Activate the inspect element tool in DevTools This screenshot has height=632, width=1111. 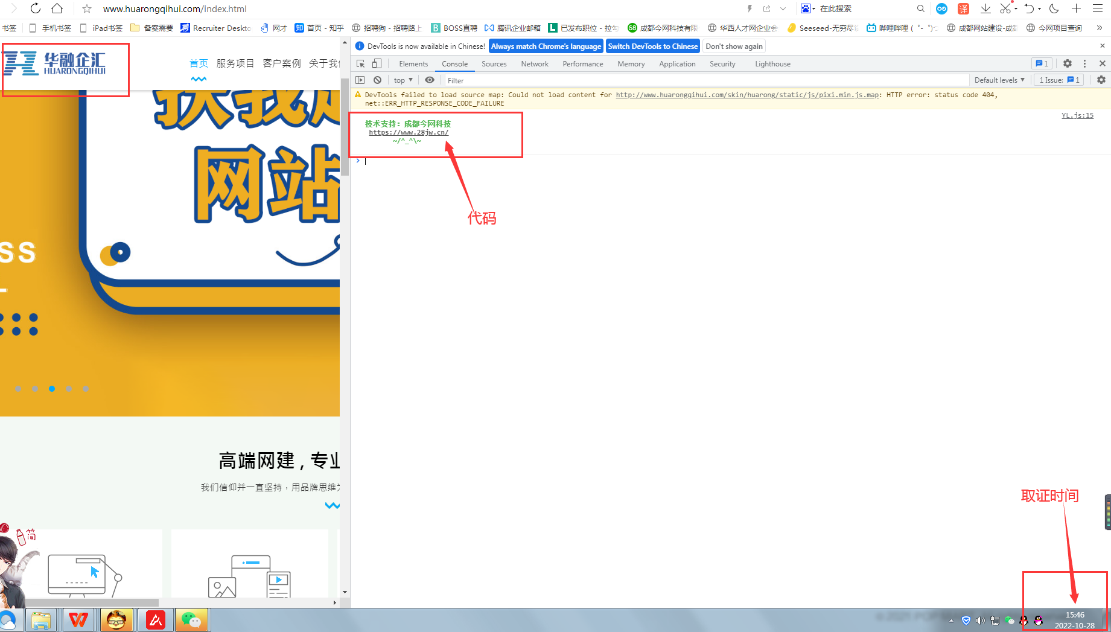tap(360, 63)
